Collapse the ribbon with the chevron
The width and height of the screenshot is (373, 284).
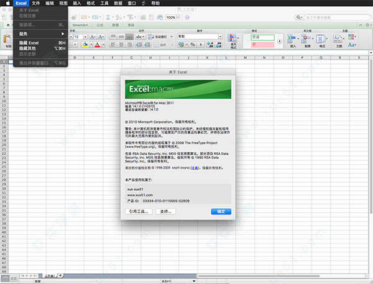(361, 25)
